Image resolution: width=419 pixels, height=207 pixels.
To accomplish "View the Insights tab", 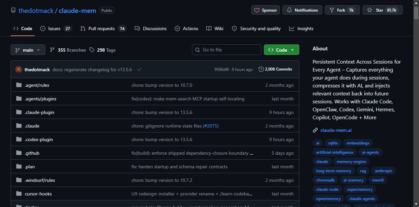I will tap(301, 28).
